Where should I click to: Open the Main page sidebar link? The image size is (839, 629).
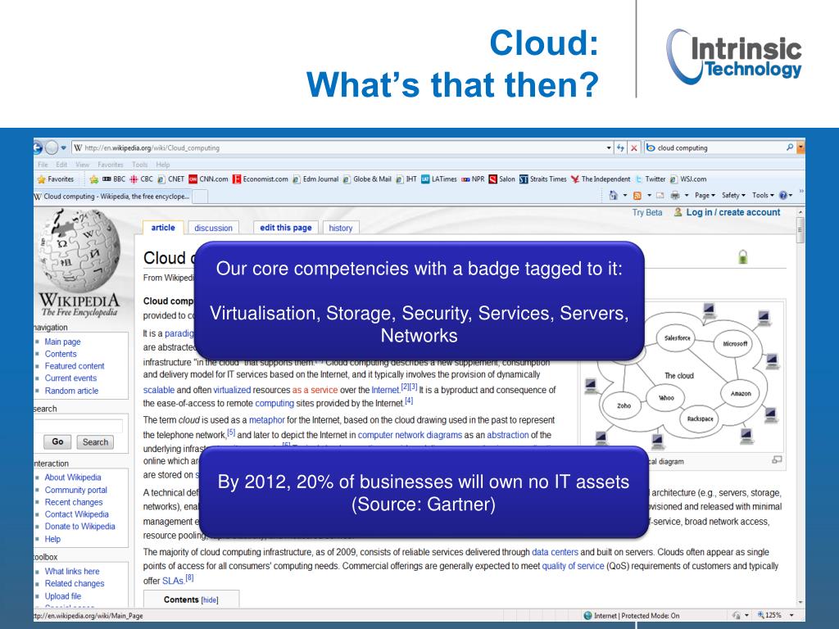pos(62,342)
